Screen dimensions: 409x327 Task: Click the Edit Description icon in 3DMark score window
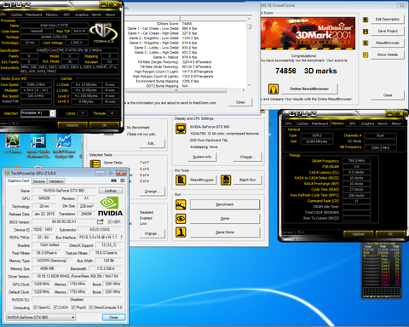click(366, 20)
